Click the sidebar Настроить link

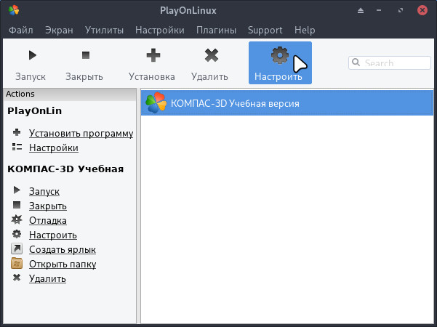tap(53, 235)
